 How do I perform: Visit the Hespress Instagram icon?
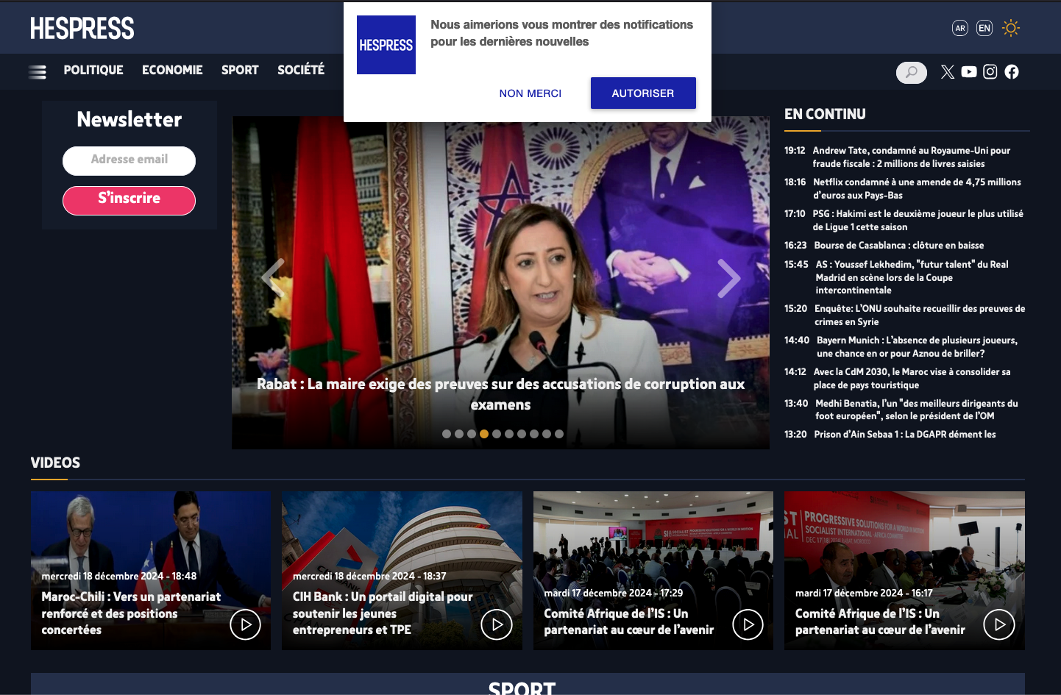990,71
